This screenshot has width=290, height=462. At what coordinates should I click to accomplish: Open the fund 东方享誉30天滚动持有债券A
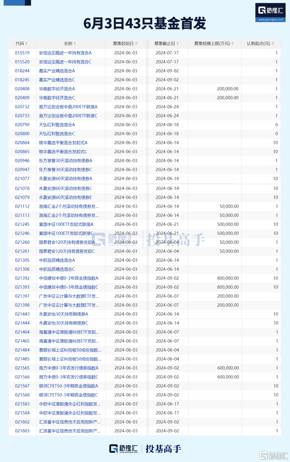66,161
